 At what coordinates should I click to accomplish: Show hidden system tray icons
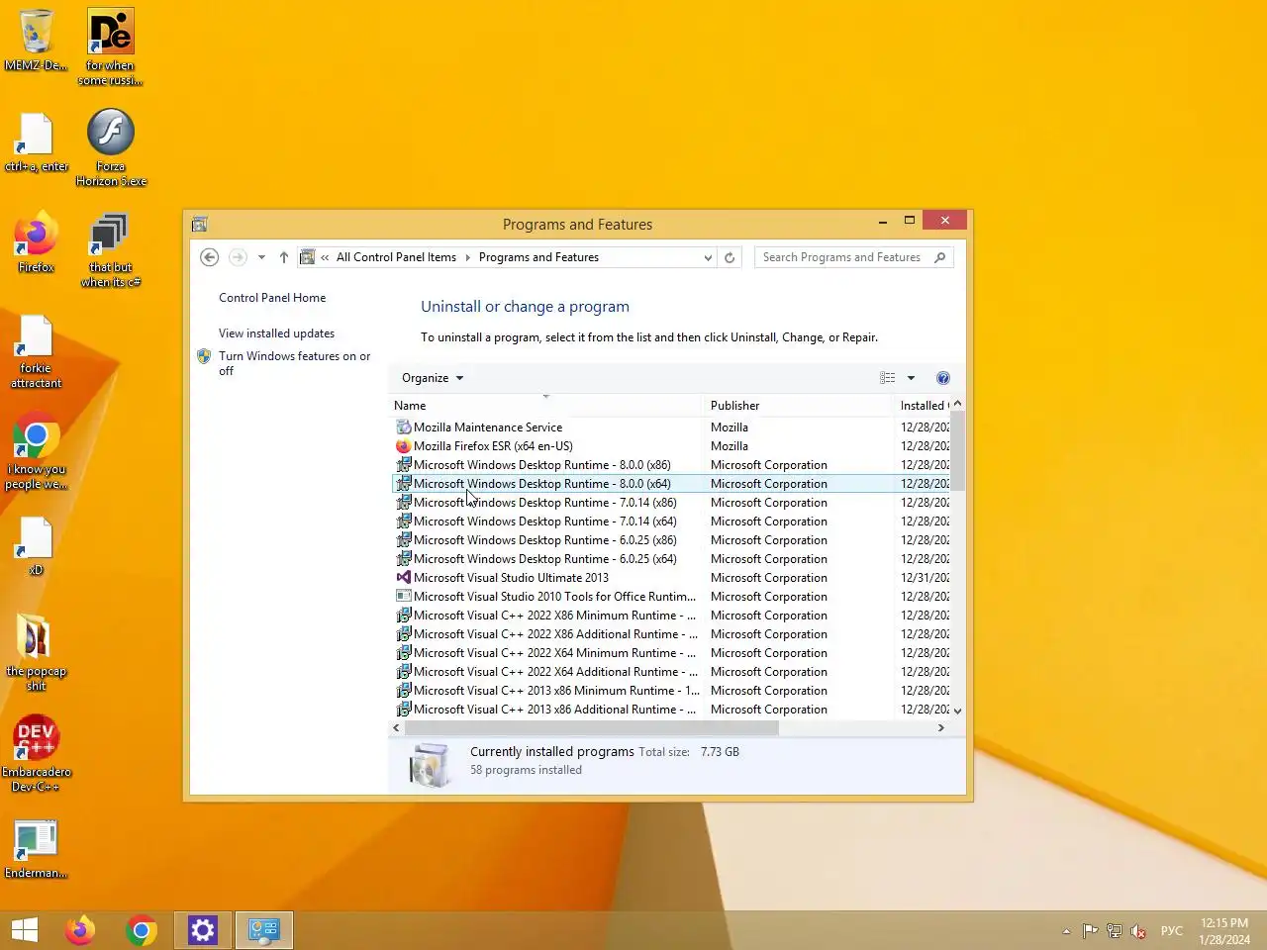1066,931
